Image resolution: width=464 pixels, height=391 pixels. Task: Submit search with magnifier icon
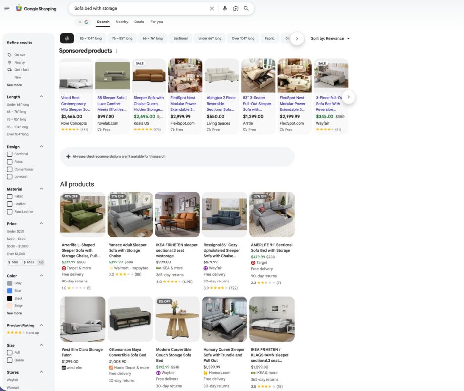pos(246,9)
